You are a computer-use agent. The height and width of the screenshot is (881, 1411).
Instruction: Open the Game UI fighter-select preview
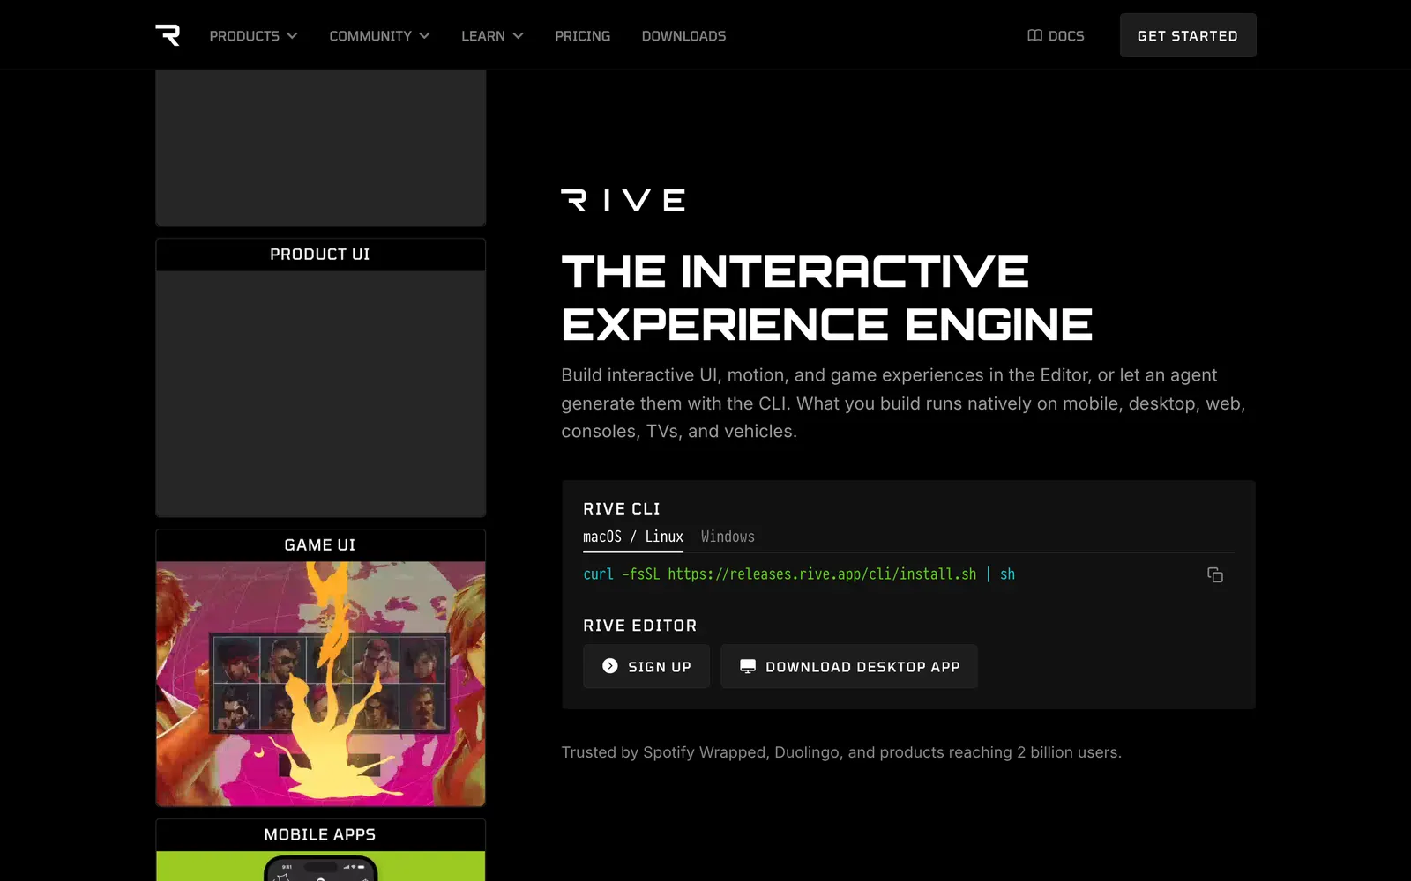[x=320, y=684]
